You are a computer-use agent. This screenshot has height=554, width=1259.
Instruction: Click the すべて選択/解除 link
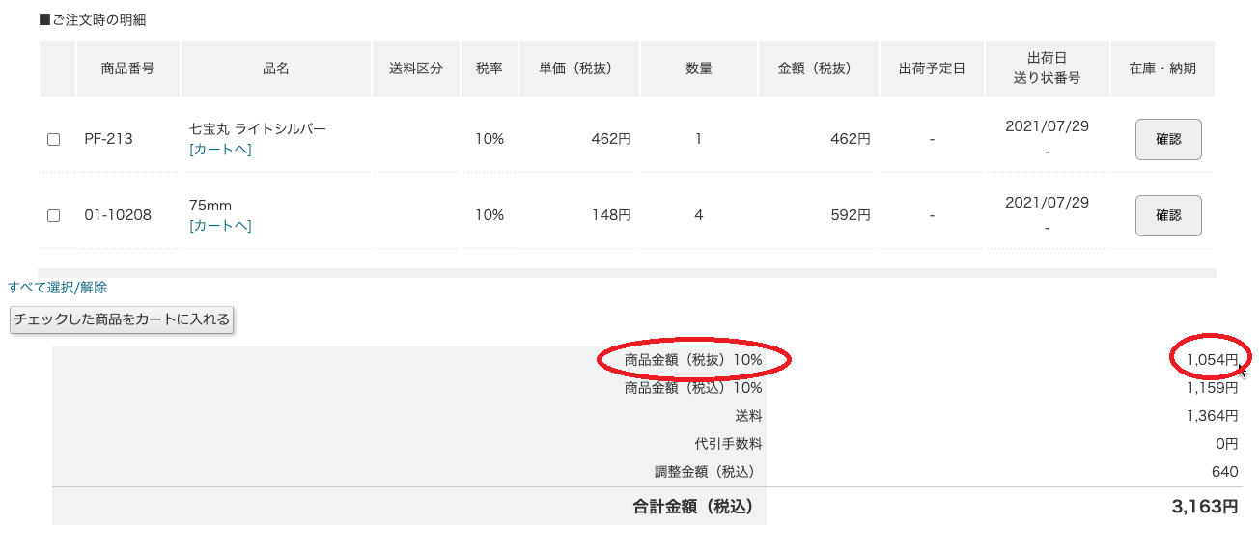pos(58,287)
